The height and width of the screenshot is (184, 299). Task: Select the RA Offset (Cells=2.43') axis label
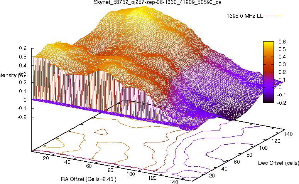[x=89, y=179]
